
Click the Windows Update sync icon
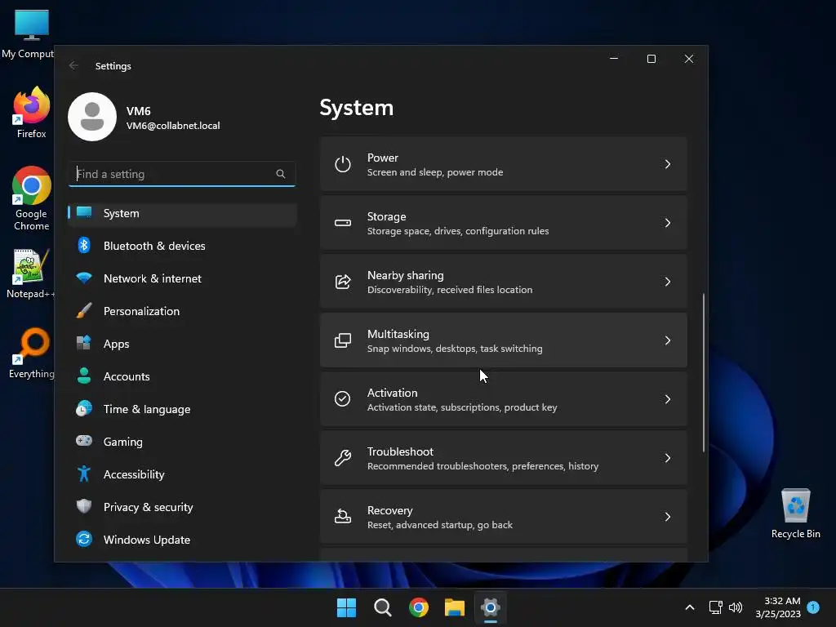[x=84, y=539]
